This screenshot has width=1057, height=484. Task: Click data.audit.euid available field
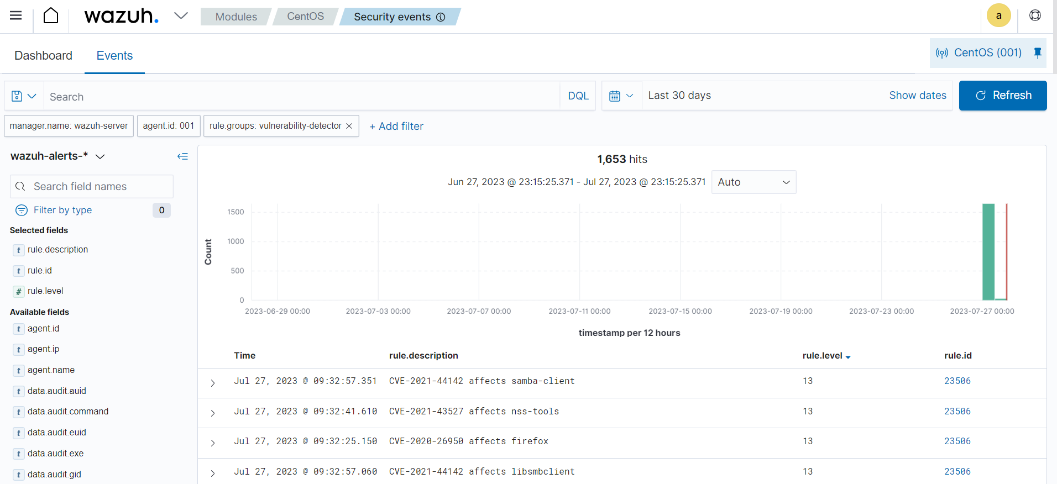tap(56, 433)
